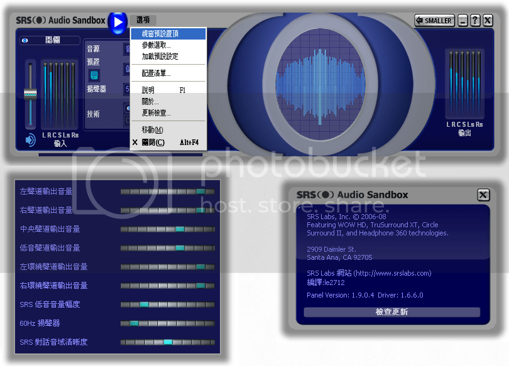Click the question mark help button in the title bar
The image size is (509, 366).
[x=475, y=21]
